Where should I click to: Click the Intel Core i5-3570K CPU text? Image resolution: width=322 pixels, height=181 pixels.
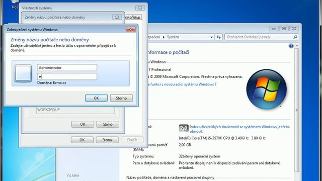222,138
